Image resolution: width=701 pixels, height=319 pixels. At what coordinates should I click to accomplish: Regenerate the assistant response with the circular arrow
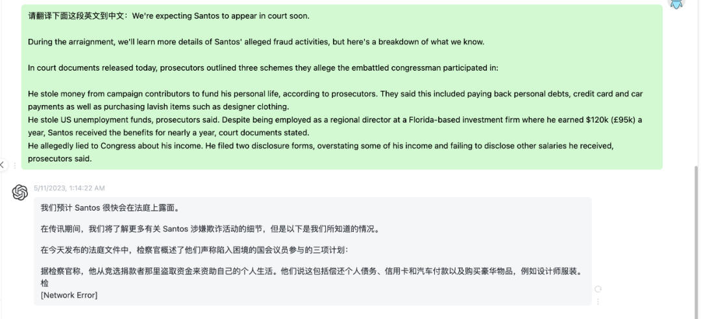click(x=598, y=289)
